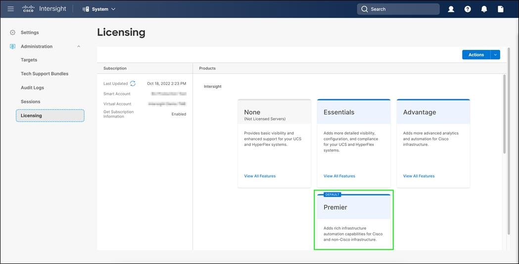Image resolution: width=519 pixels, height=264 pixels.
Task: Click the Last Updated label
Action: [115, 83]
